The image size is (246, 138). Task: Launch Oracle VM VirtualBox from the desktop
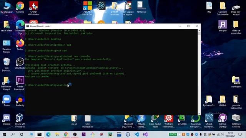[x=20, y=120]
